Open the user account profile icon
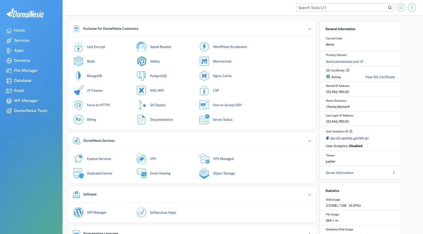 tap(412, 8)
